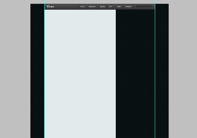Click the dark sidebar area beside content panel
Image resolution: width=197 pixels, height=138 pixels.
135,74
